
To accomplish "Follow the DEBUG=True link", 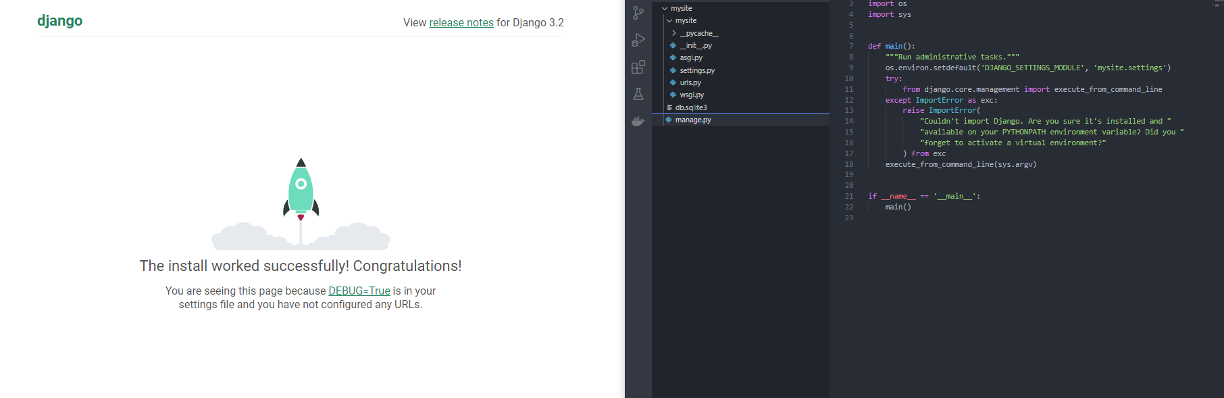I will (359, 291).
